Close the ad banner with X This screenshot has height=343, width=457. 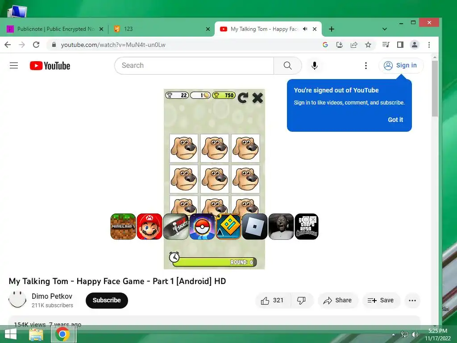(x=313, y=219)
